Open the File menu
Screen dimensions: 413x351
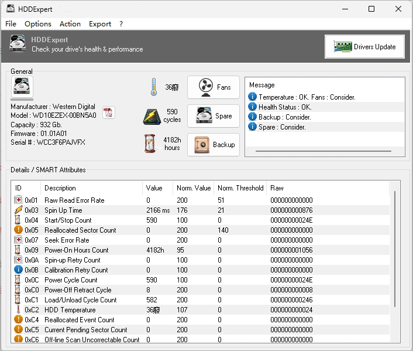coord(11,24)
